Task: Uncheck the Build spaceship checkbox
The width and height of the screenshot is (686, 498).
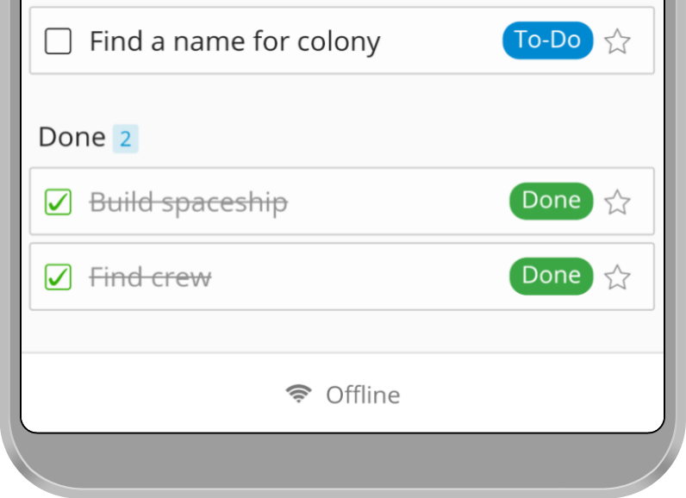Action: [x=59, y=202]
